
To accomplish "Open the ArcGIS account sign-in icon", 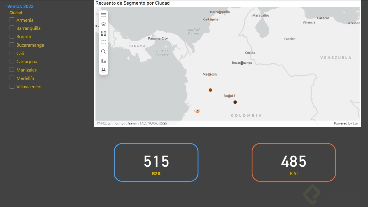I will [103, 70].
